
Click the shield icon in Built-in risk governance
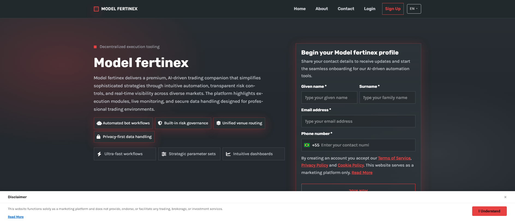point(160,123)
